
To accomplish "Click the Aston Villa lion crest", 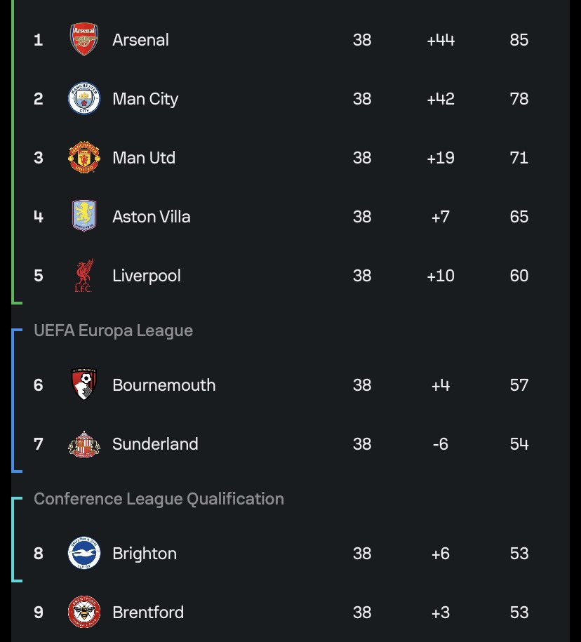I will click(x=84, y=216).
